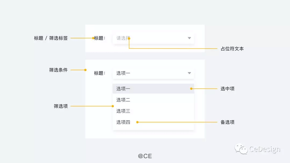Open the 请选择 placeholder select box
This screenshot has height=163, width=290.
tap(153, 38)
